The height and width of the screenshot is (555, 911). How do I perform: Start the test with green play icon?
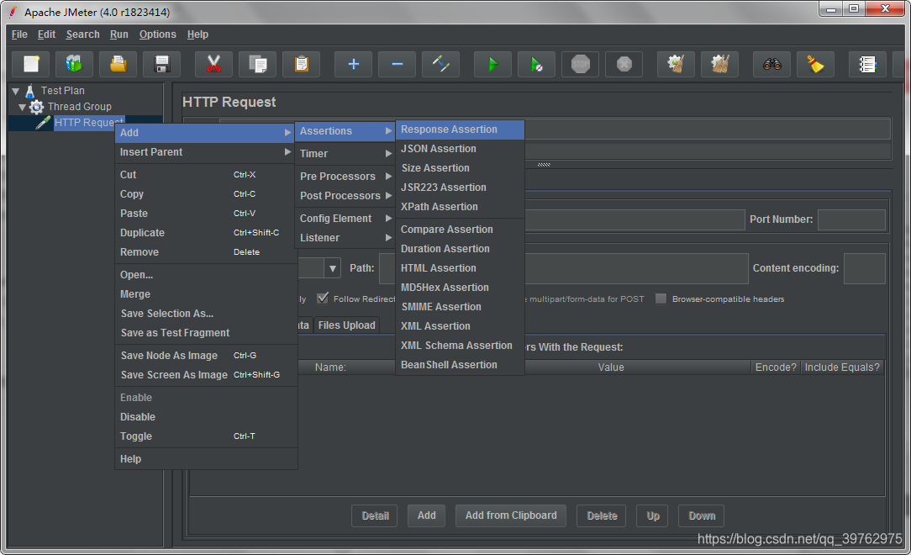[492, 64]
